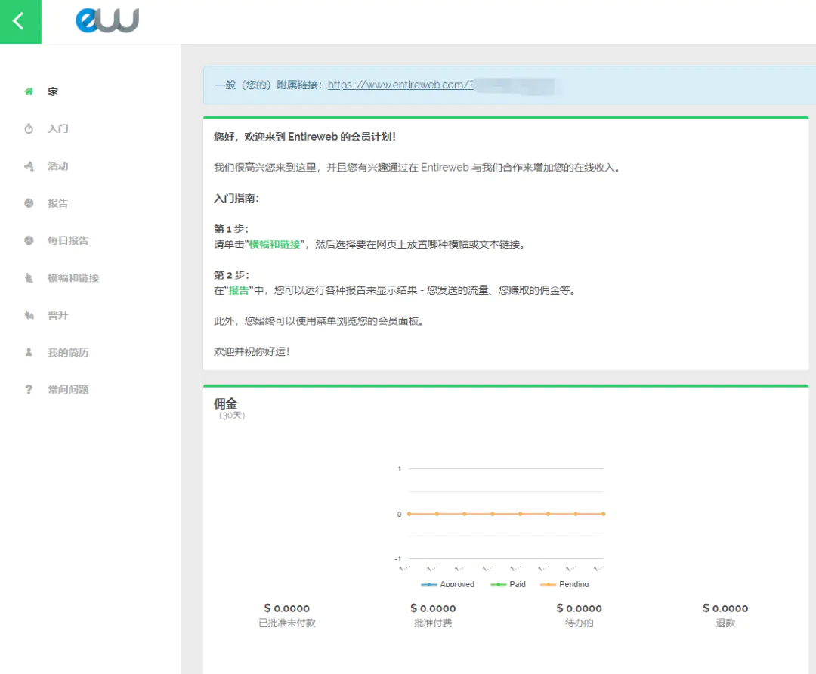Toggle the Paid series in chart legend

508,584
